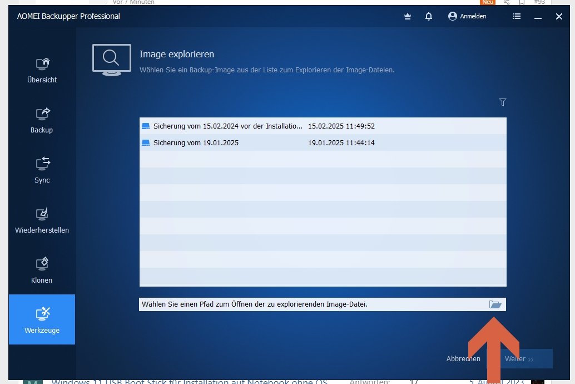Click the Weiter button
The image size is (575, 384).
pyautogui.click(x=519, y=358)
